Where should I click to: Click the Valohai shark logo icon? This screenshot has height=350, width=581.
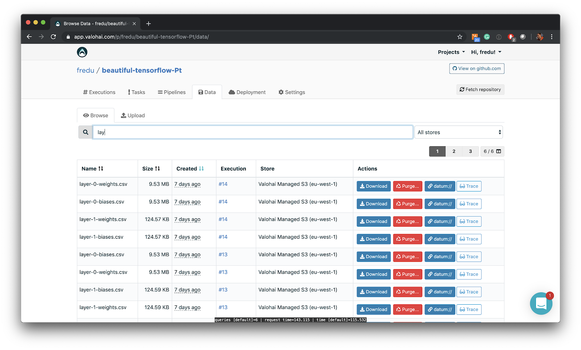click(x=82, y=52)
